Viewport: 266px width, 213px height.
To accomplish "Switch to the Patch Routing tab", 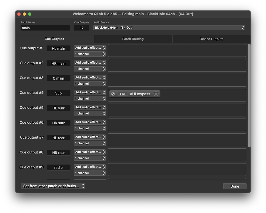I will [133, 39].
